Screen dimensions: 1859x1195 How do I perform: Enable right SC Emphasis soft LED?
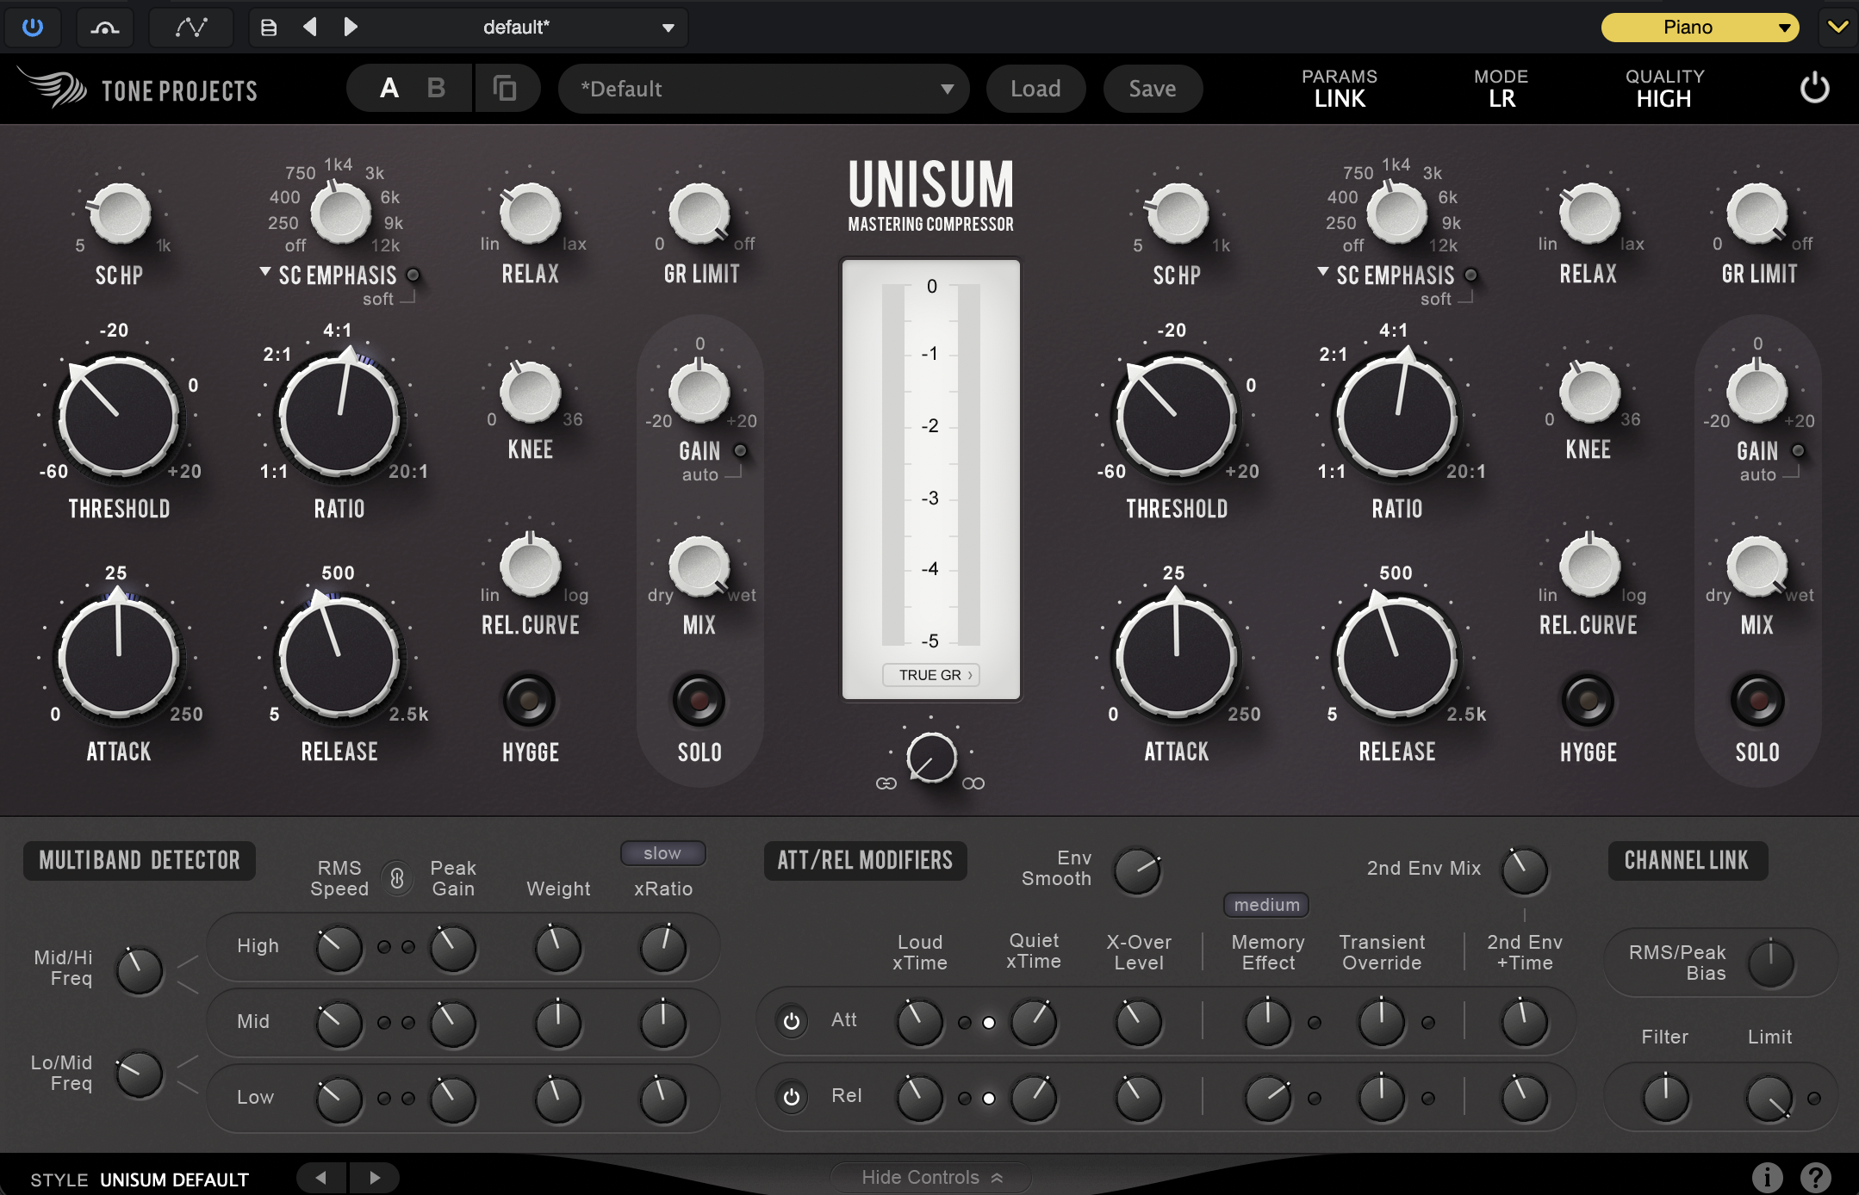pos(1471,275)
